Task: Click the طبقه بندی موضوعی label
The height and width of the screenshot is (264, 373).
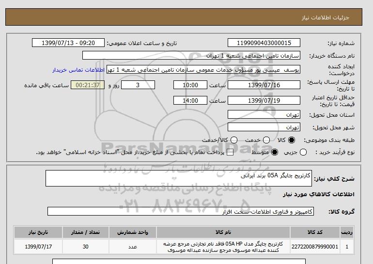Action: click(x=329, y=140)
